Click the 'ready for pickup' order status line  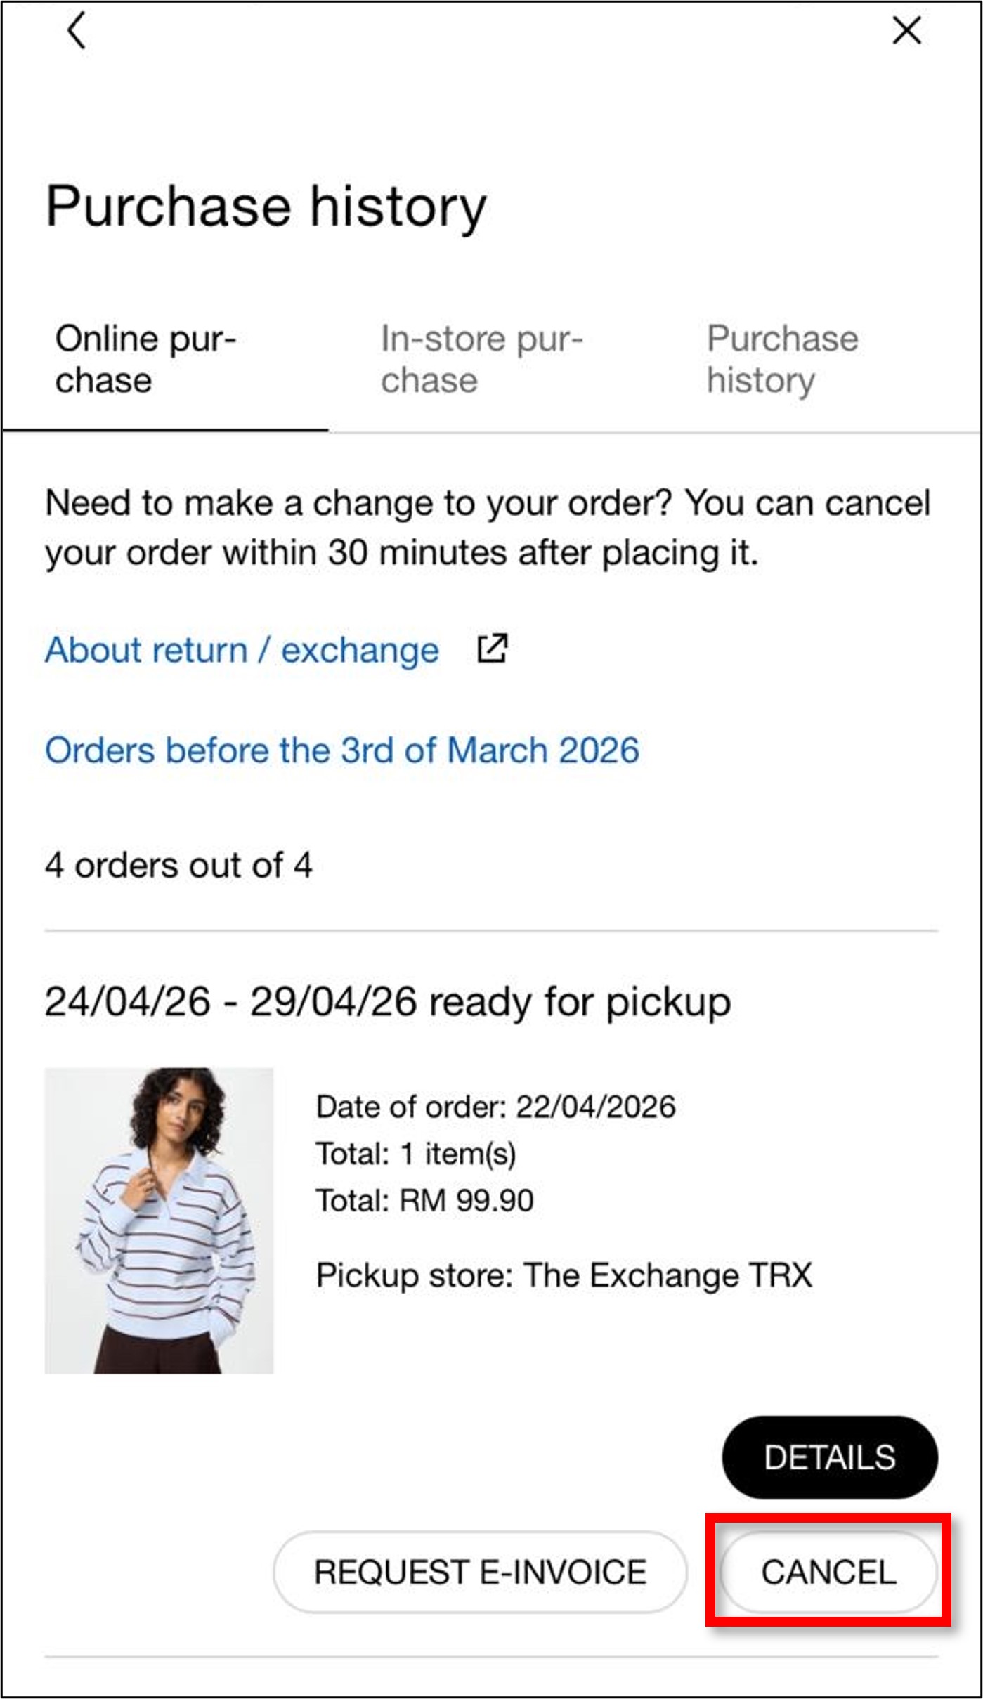pyautogui.click(x=387, y=1001)
